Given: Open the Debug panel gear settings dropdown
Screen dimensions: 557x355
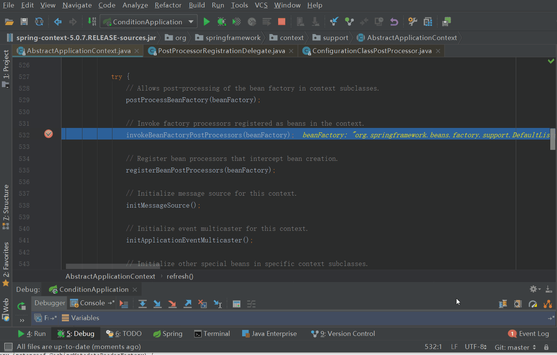Looking at the screenshot, I should [x=535, y=289].
